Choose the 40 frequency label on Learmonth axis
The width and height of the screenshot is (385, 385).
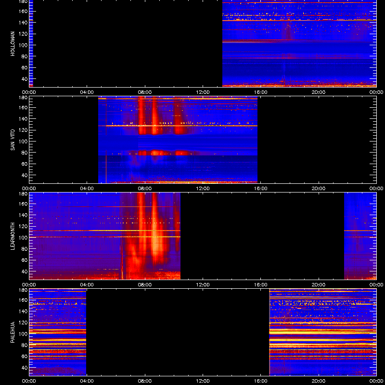(25, 271)
